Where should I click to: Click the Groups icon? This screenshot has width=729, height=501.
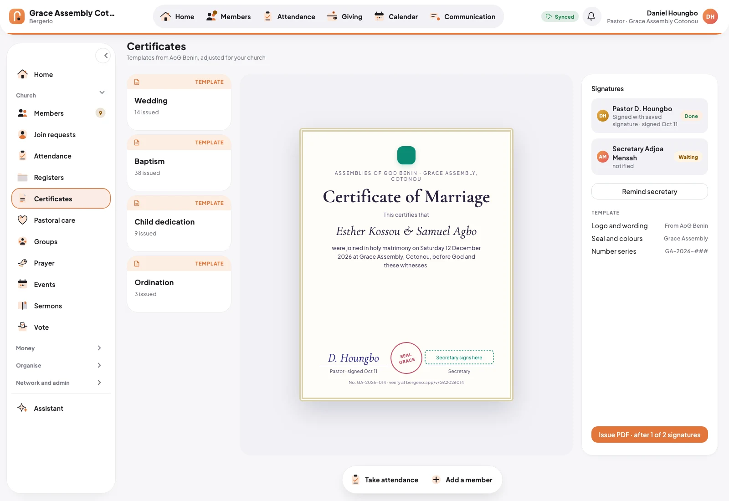click(22, 241)
